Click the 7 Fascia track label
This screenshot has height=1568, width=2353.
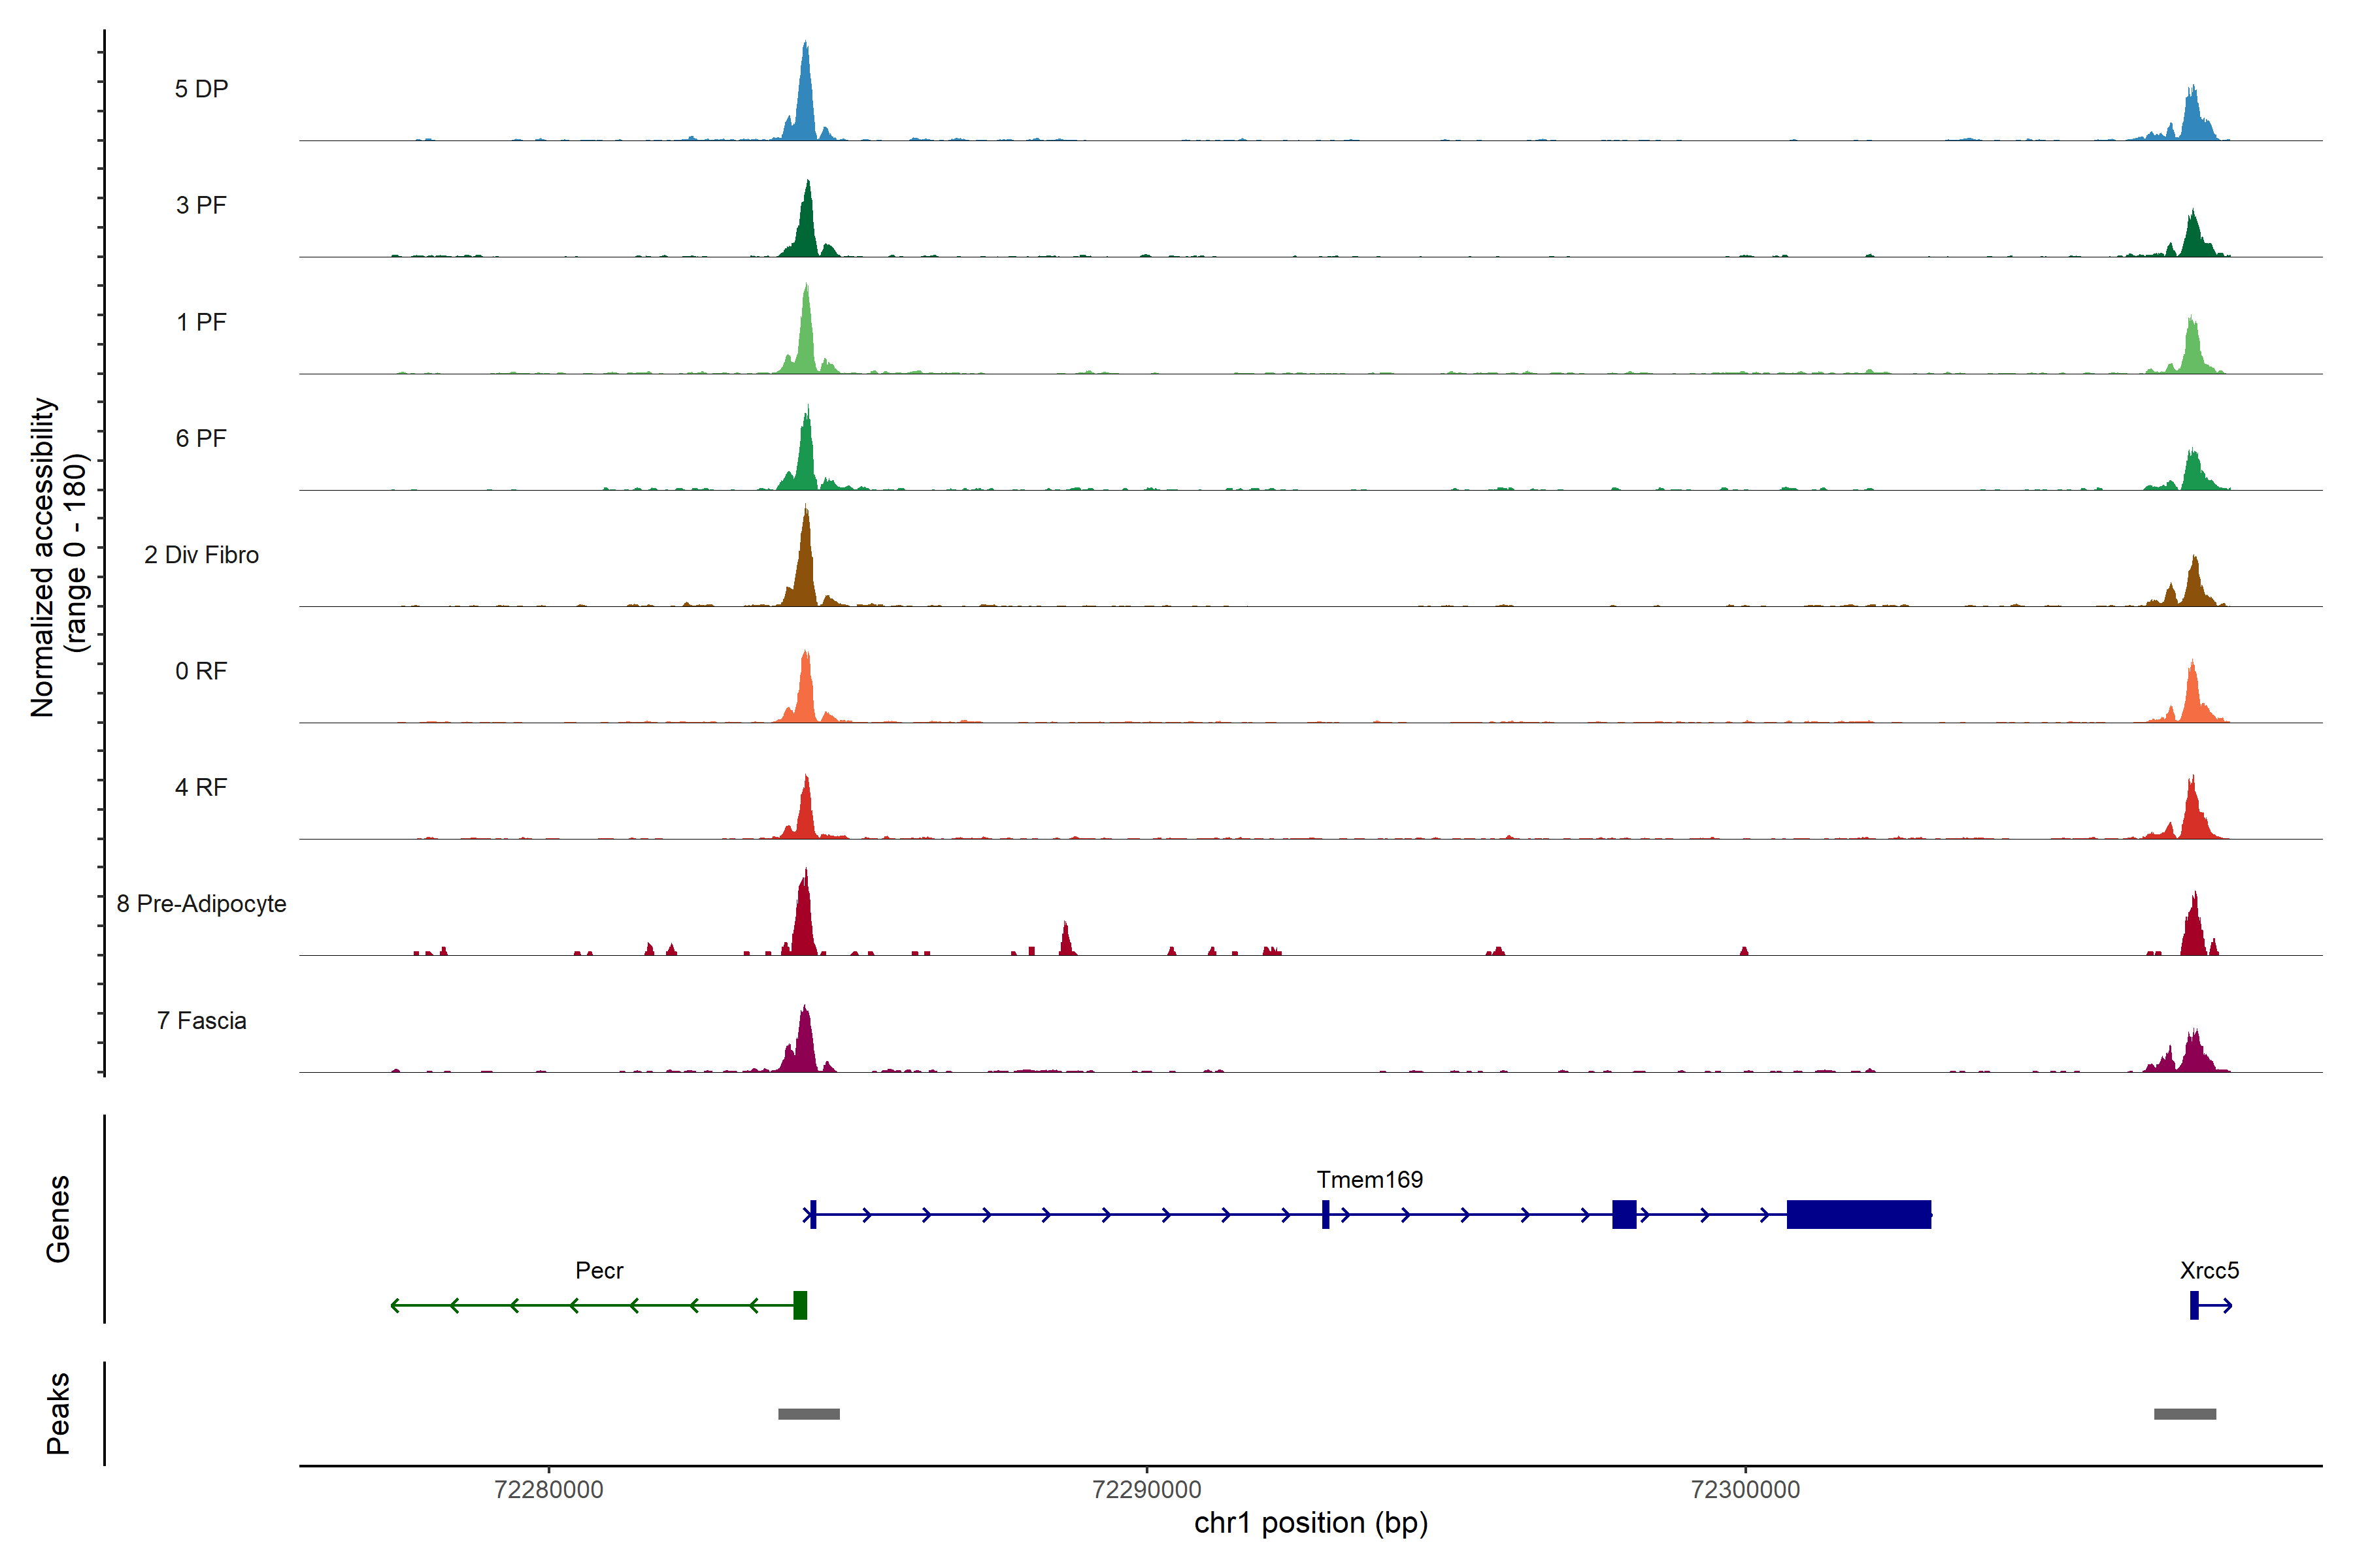pyautogui.click(x=201, y=1021)
